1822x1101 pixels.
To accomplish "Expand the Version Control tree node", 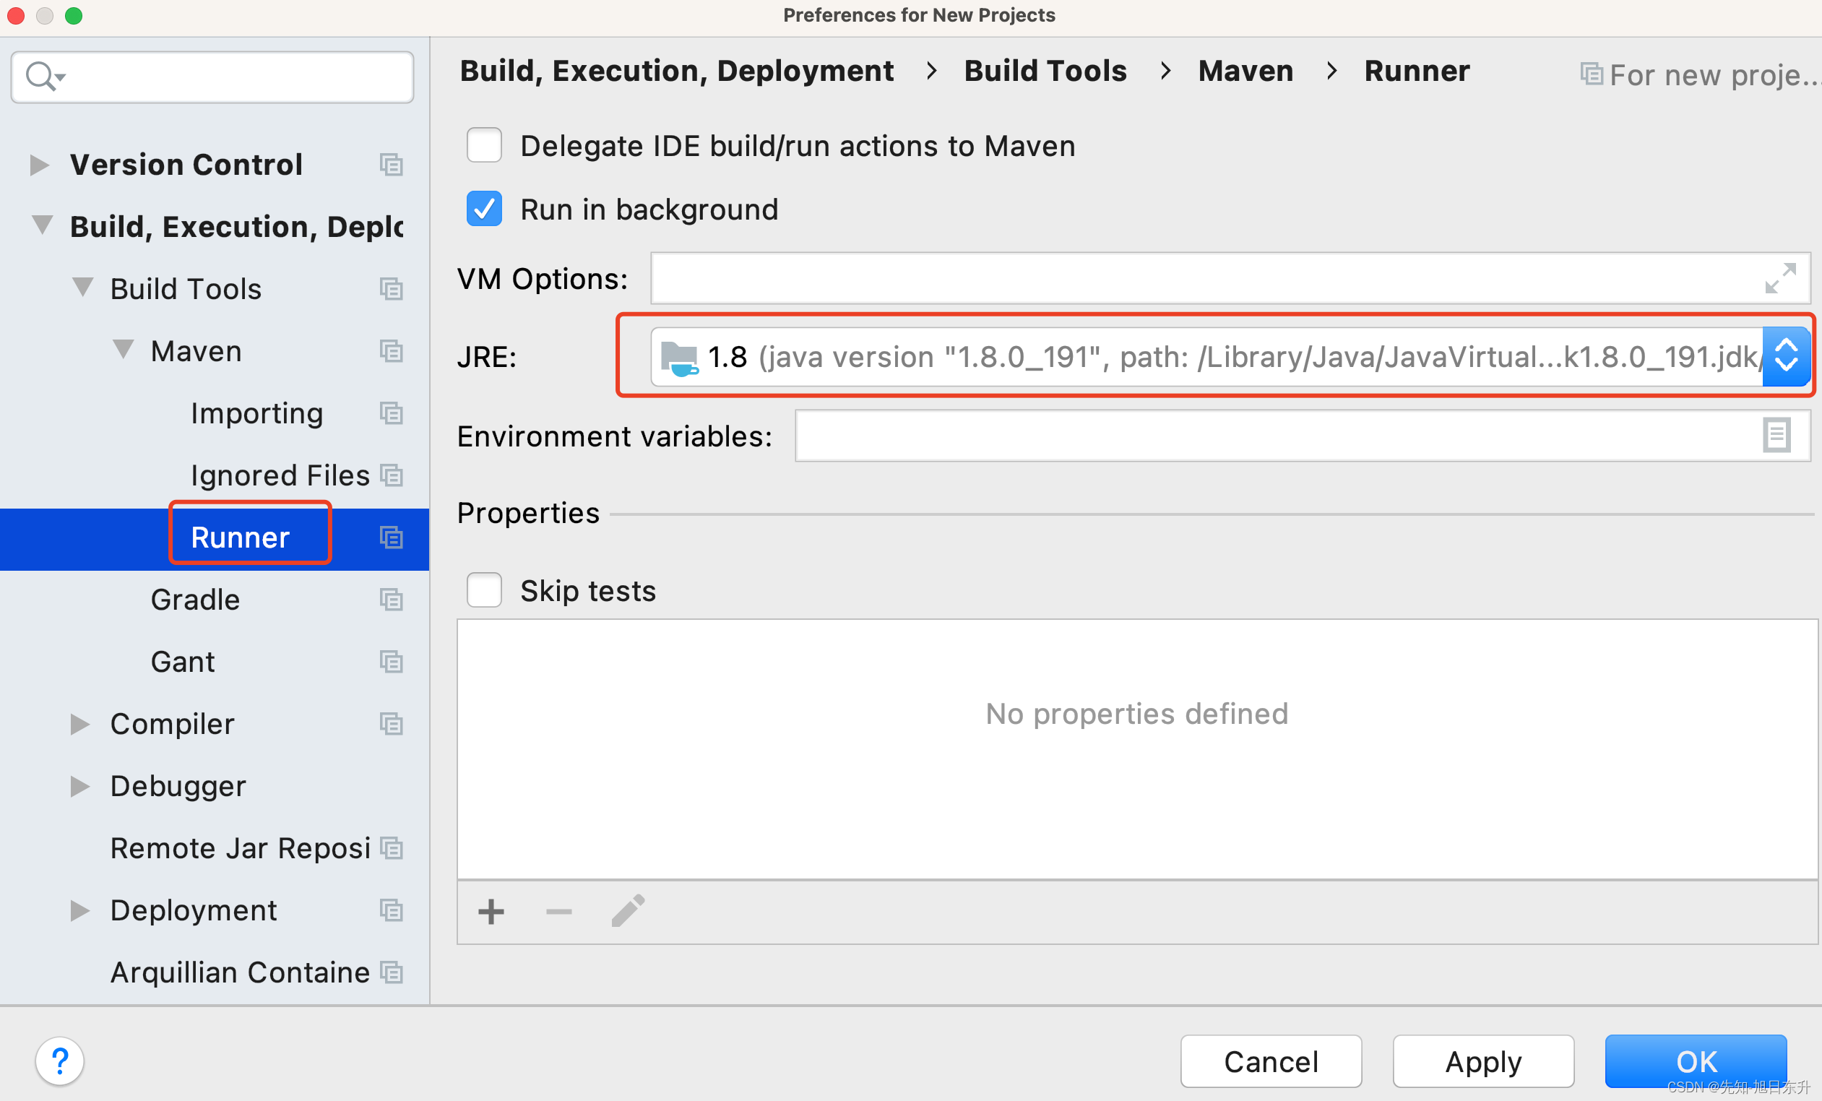I will click(39, 164).
